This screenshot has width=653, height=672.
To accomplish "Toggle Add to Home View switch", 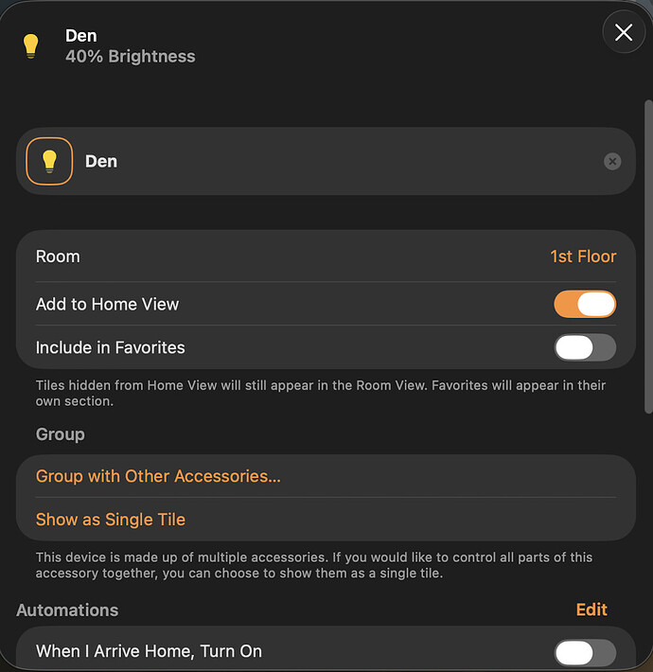I will tap(584, 304).
